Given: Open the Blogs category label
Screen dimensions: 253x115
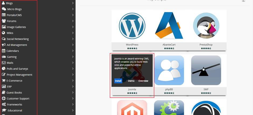Looking at the screenshot, I should pyautogui.click(x=9, y=3).
